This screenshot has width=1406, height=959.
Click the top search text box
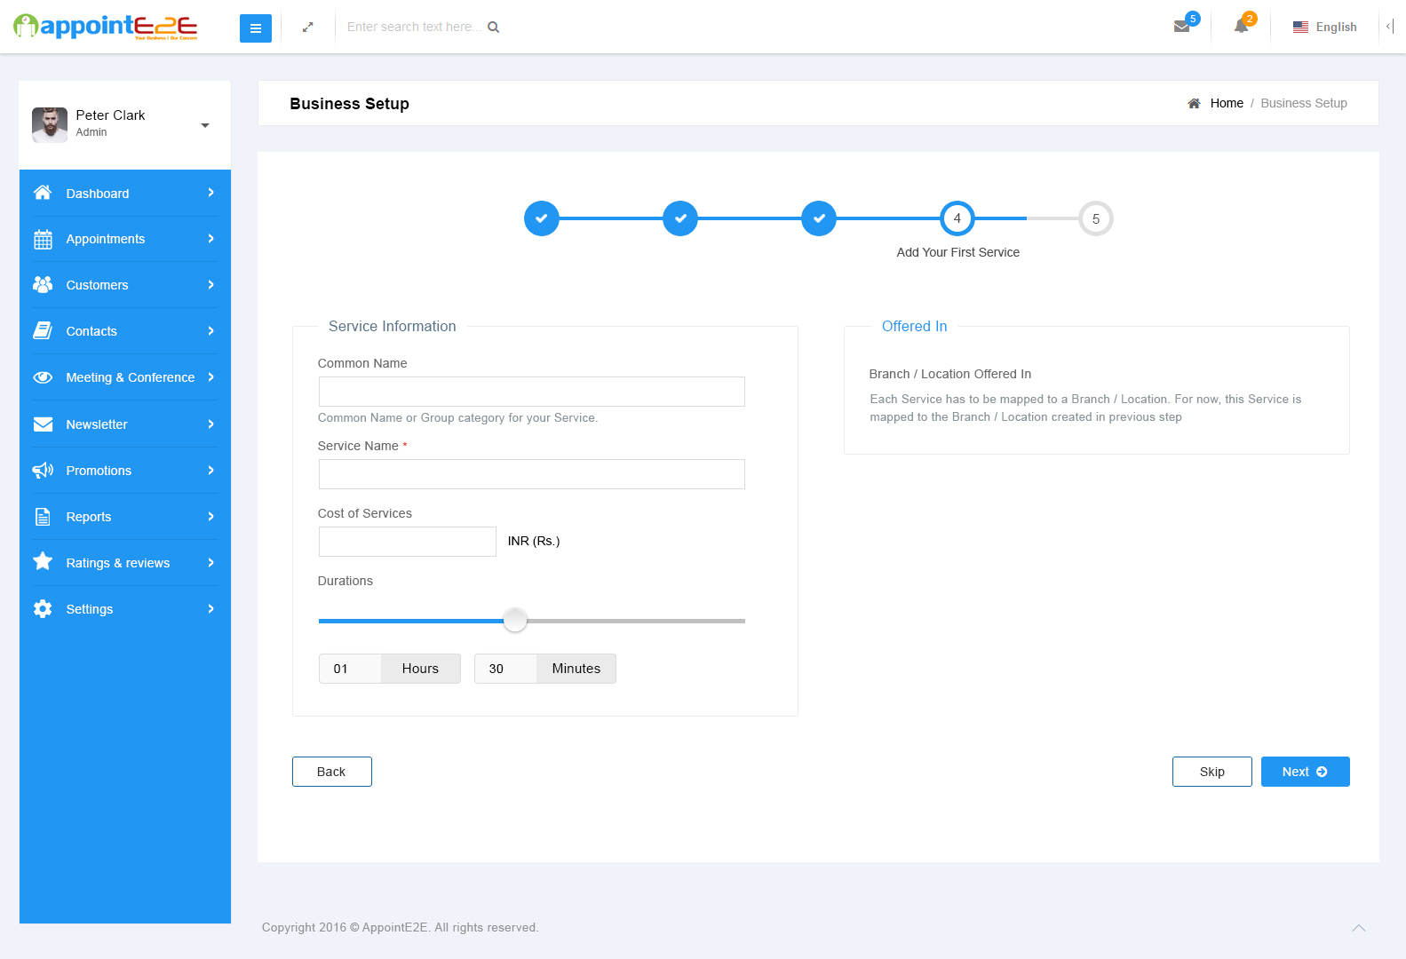point(415,28)
